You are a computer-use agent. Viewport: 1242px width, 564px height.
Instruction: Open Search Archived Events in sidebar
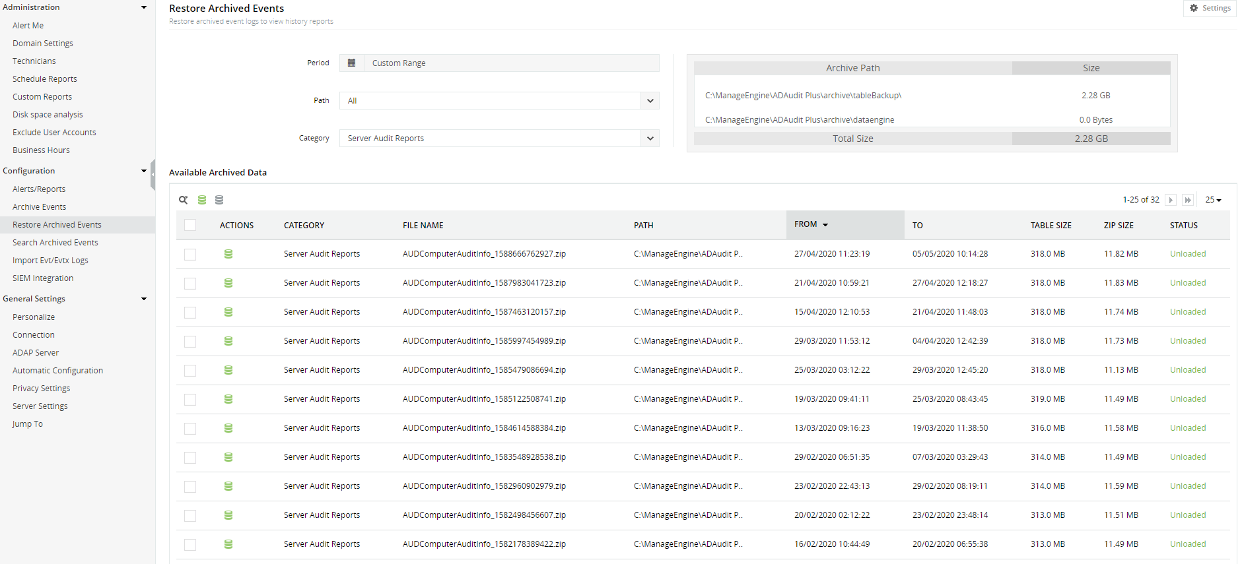55,243
